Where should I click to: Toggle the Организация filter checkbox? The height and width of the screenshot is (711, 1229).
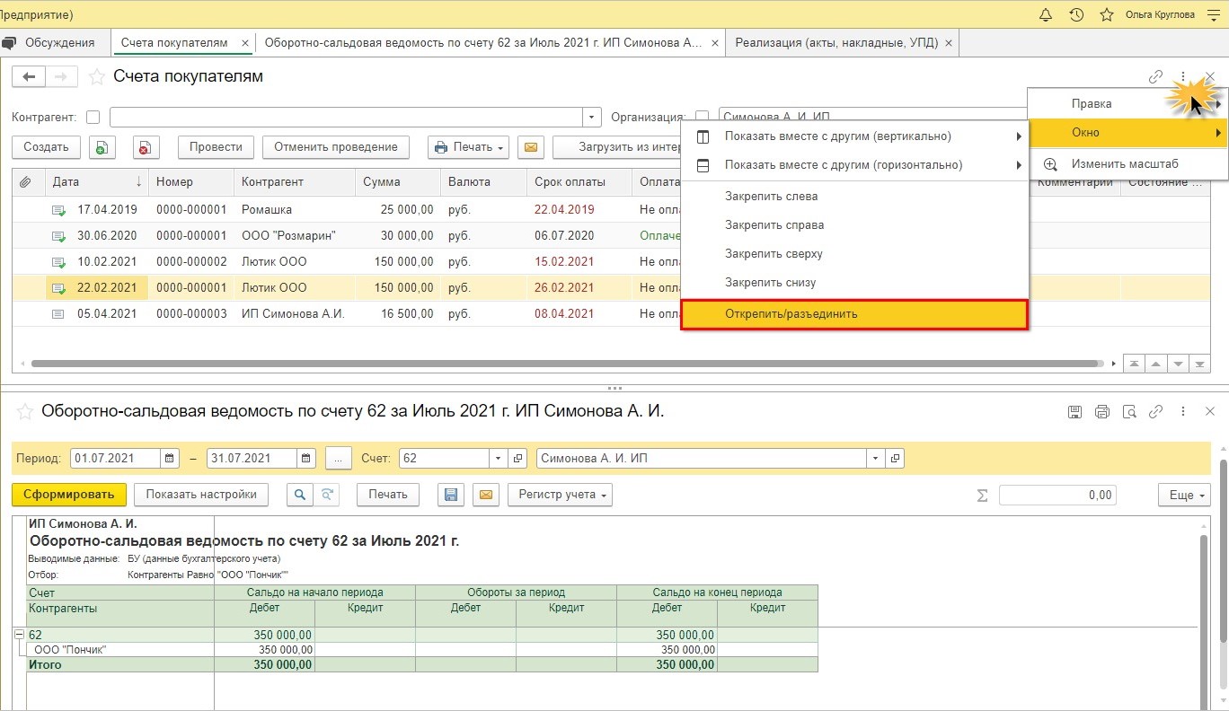point(702,118)
